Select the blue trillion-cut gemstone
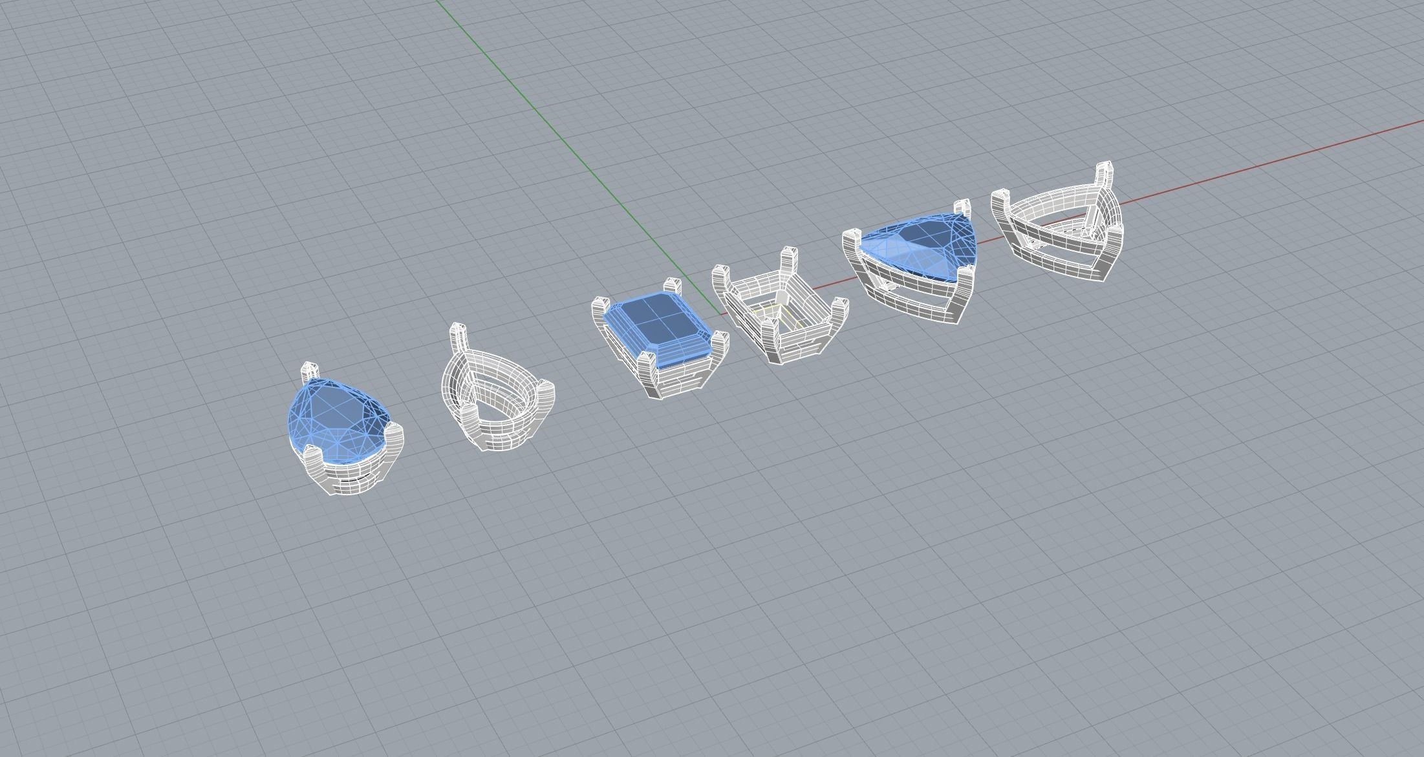The image size is (1424, 757). [918, 249]
